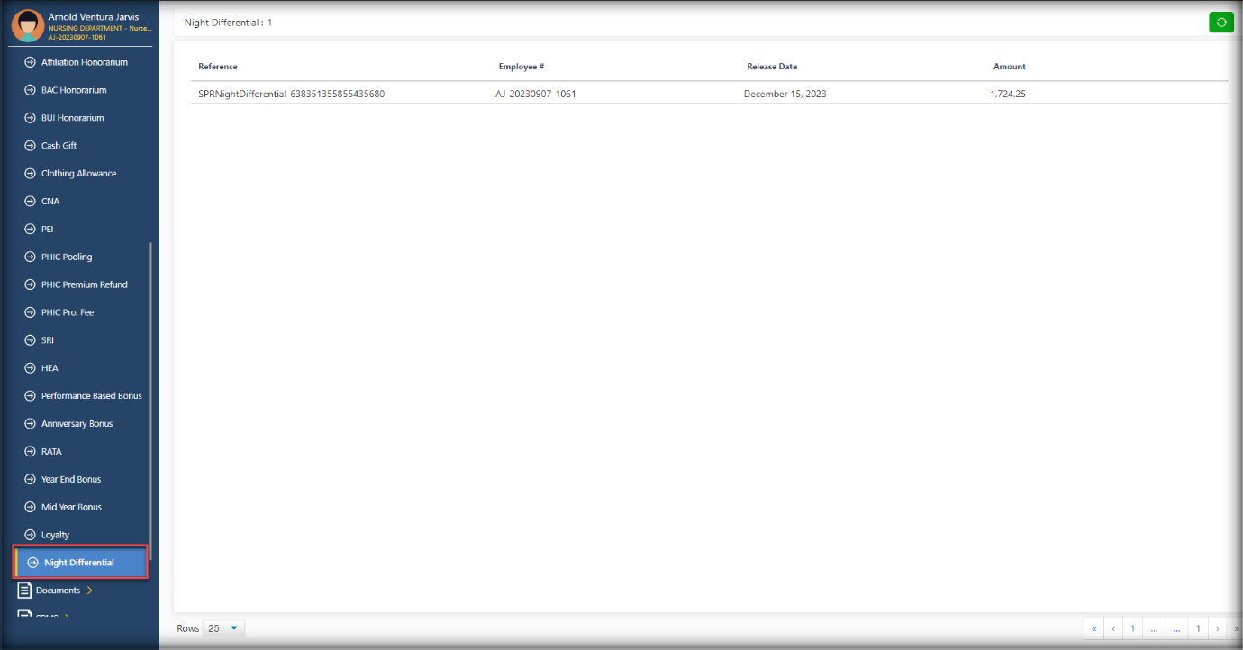Click the arrow icon beside HEA

tap(30, 368)
